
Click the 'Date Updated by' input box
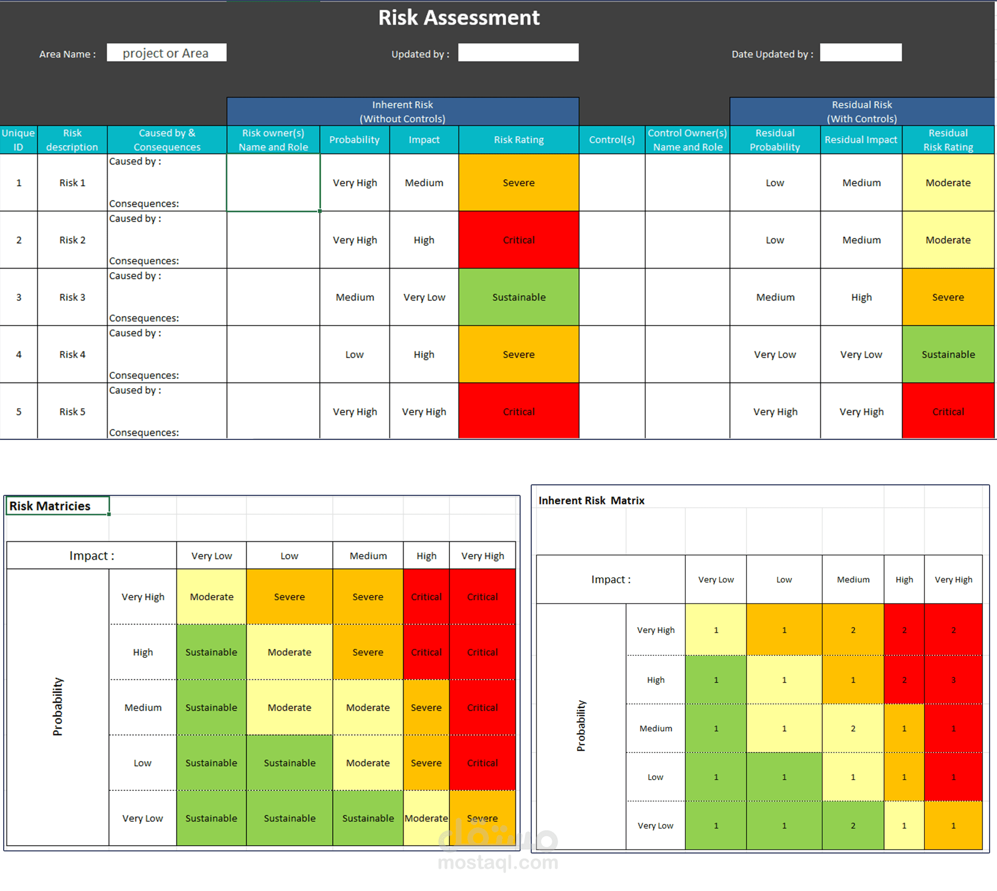(861, 52)
